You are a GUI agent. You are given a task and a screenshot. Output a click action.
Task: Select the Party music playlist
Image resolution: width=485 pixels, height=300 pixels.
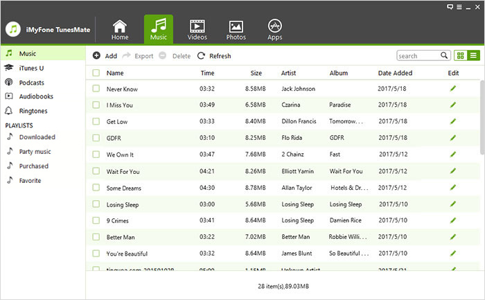(34, 152)
